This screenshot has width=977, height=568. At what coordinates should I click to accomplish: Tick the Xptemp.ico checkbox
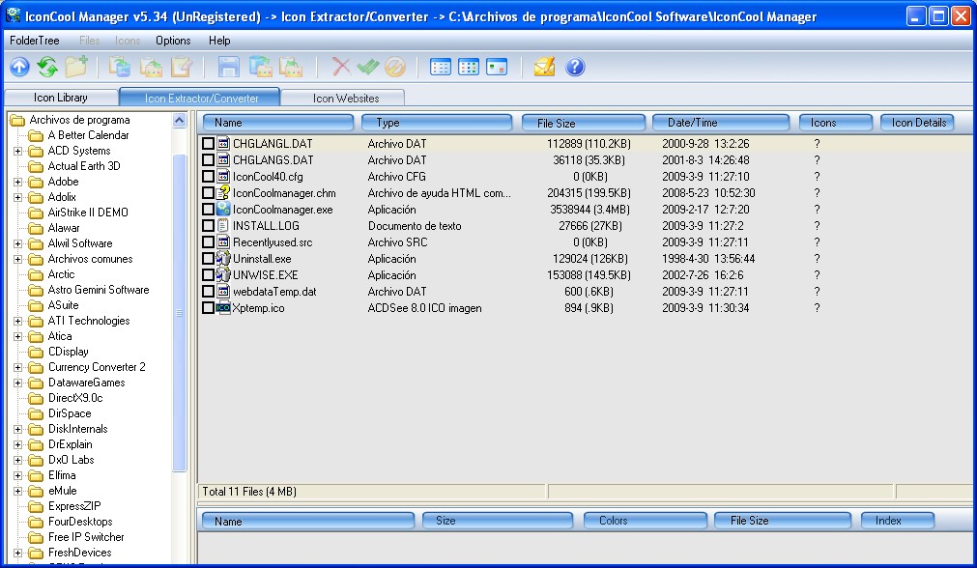(x=208, y=307)
